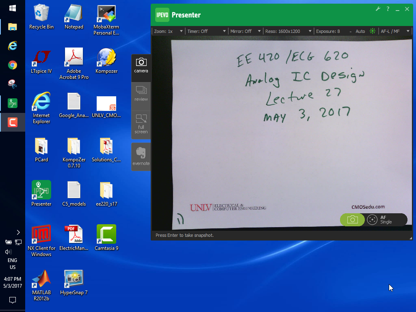This screenshot has height=312, width=416.
Task: Change ENG US input language
Action: (13, 264)
